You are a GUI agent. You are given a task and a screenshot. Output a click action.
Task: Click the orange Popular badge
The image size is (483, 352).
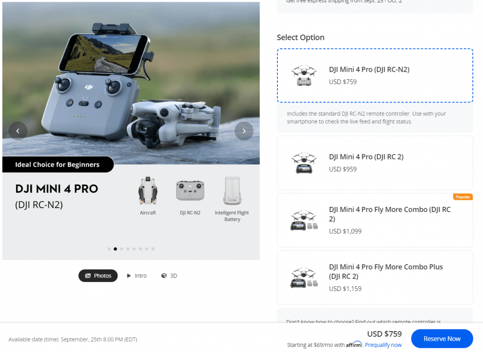click(x=463, y=197)
